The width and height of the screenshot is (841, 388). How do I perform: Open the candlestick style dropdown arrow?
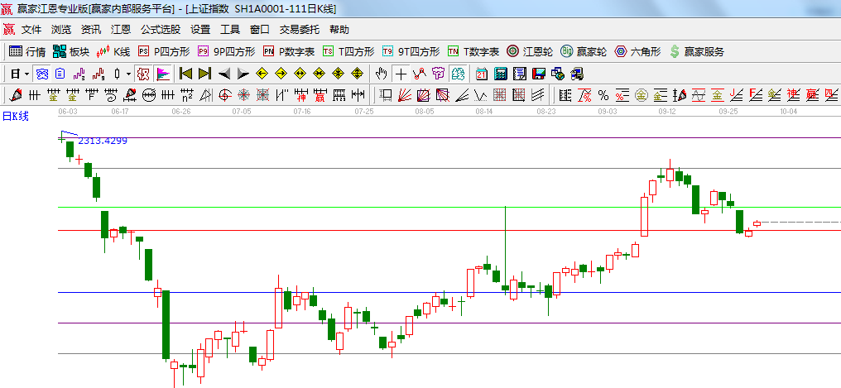coord(128,74)
